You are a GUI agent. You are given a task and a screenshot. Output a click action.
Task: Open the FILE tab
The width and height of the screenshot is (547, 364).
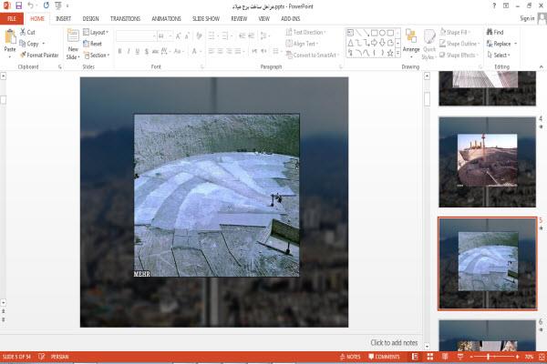(x=12, y=18)
